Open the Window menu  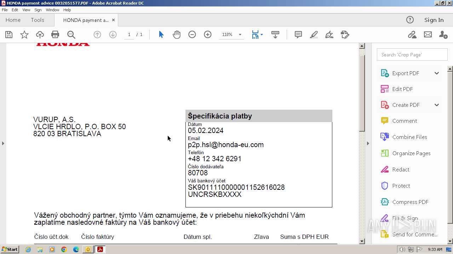(x=52, y=10)
